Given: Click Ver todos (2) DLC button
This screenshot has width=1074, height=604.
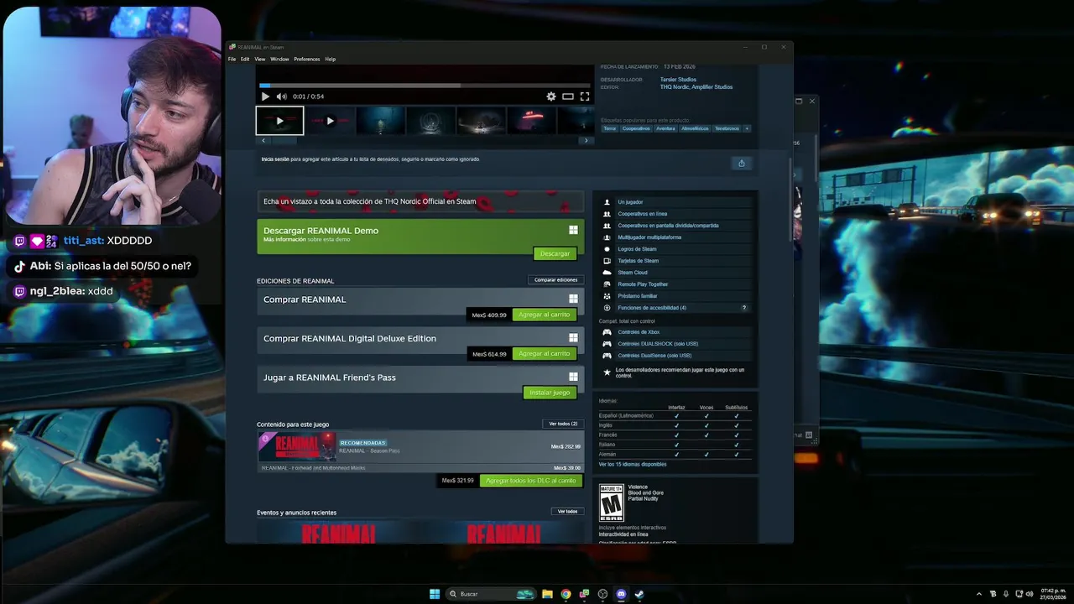Looking at the screenshot, I should (x=563, y=424).
